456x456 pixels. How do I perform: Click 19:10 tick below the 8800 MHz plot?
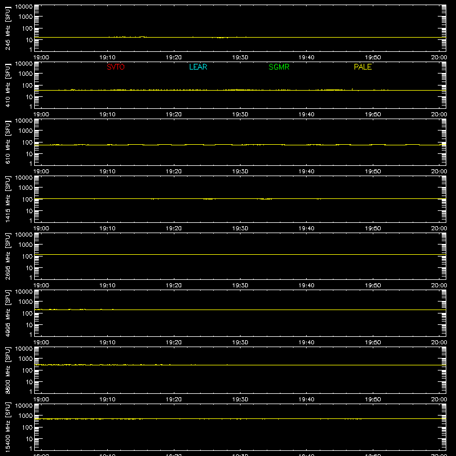coord(107,400)
